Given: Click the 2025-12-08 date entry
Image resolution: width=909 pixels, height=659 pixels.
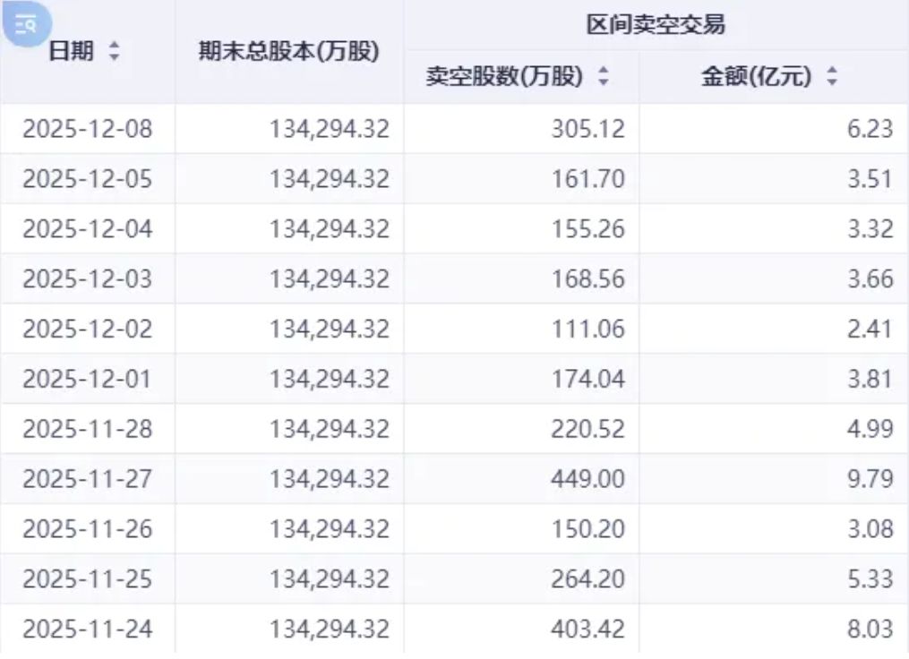Looking at the screenshot, I should pos(87,128).
